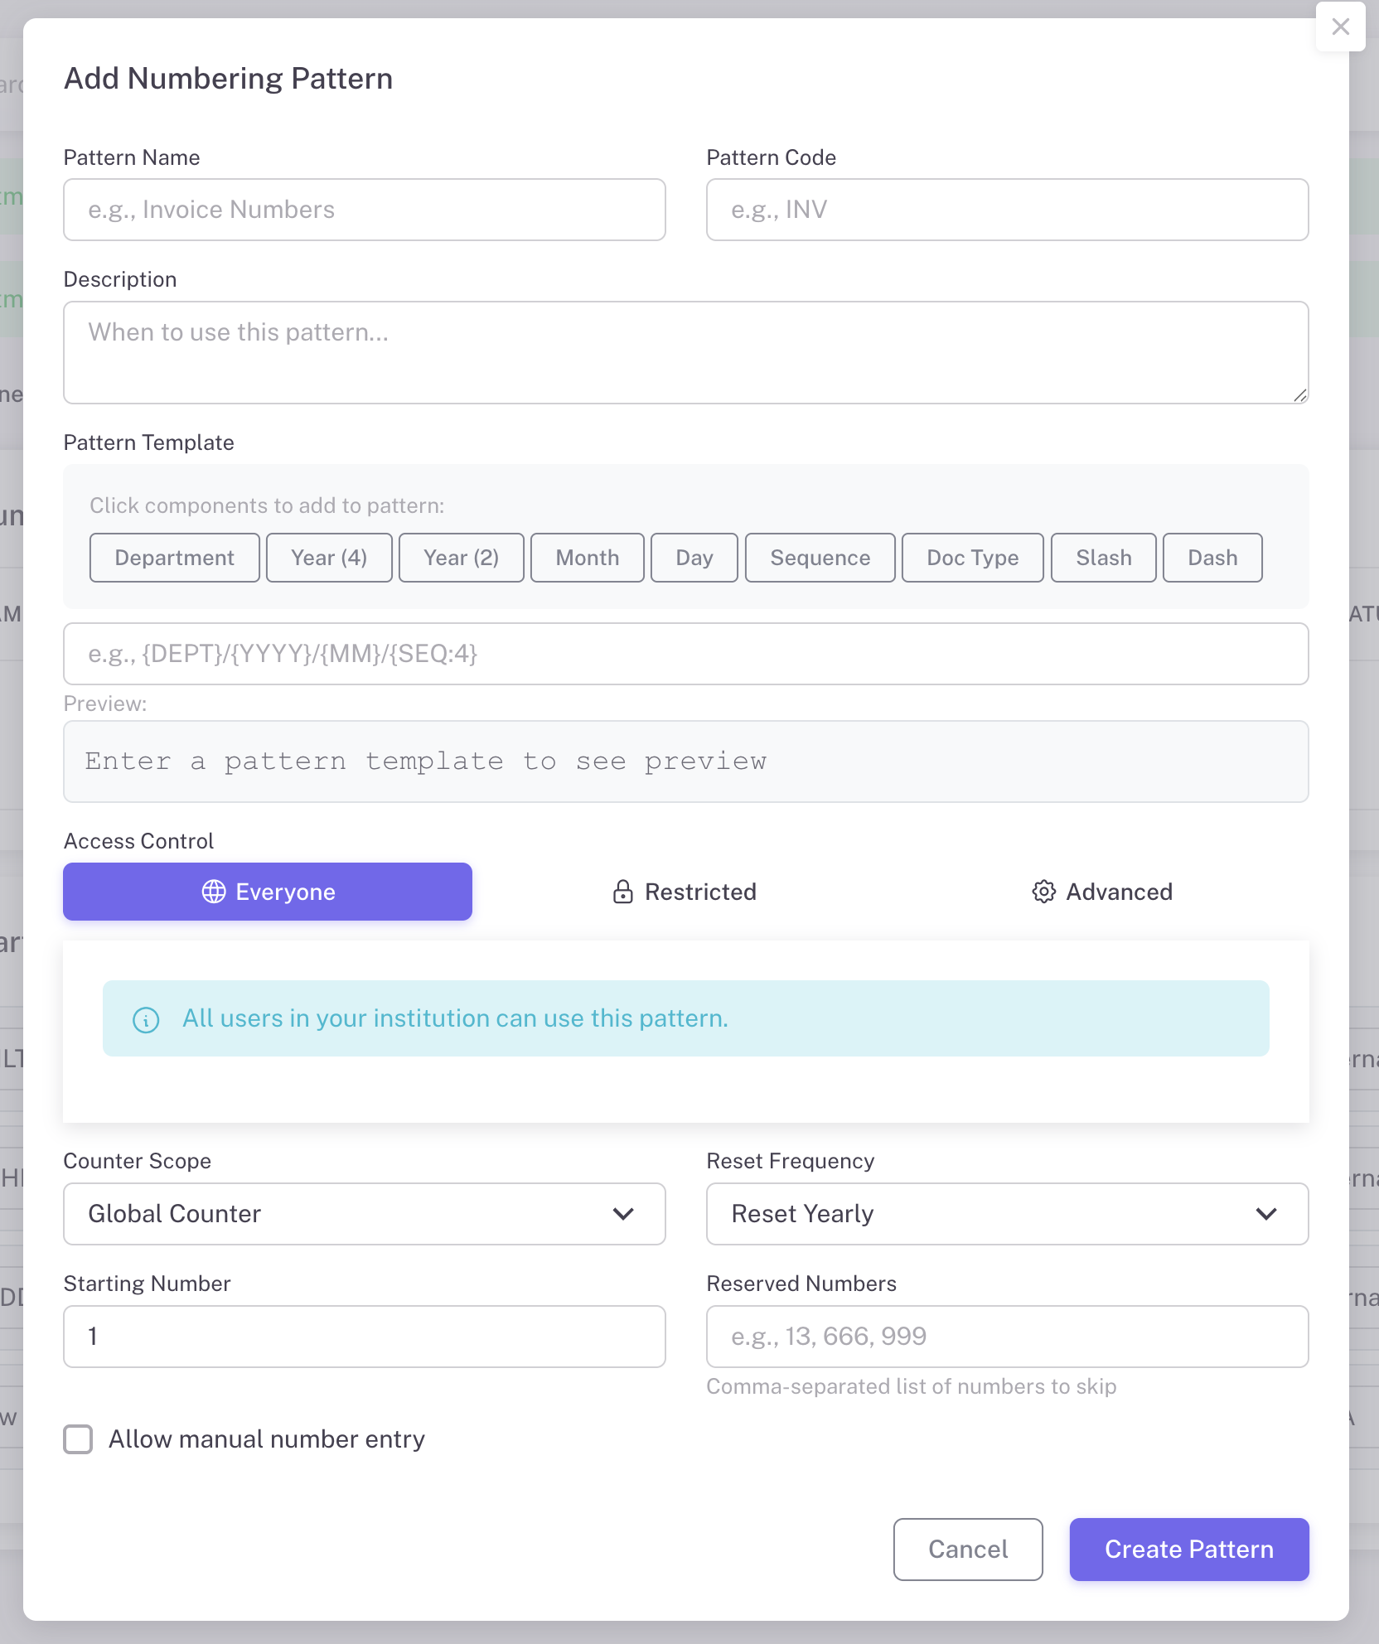This screenshot has height=1644, width=1379.
Task: Click the info icon in blue notice
Action: click(x=146, y=1019)
